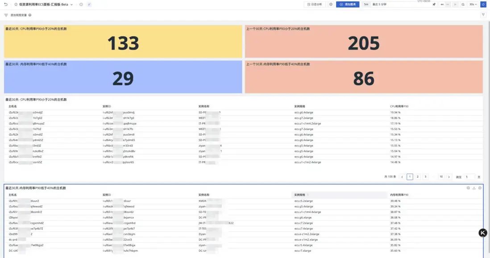Select the blue memory P90 card showing 29
This screenshot has height=258, width=490.
coord(123,77)
